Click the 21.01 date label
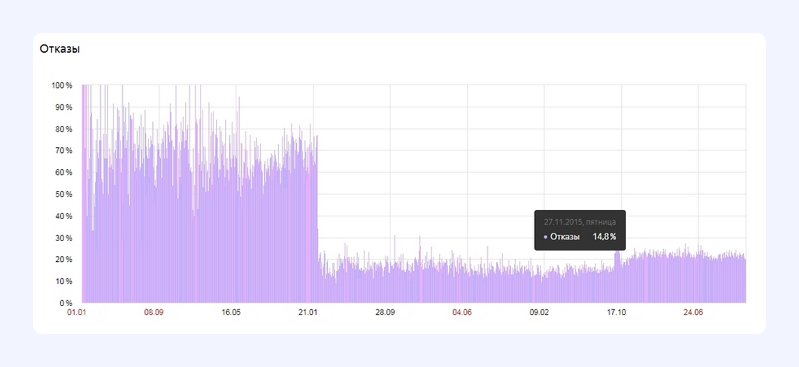 (308, 312)
